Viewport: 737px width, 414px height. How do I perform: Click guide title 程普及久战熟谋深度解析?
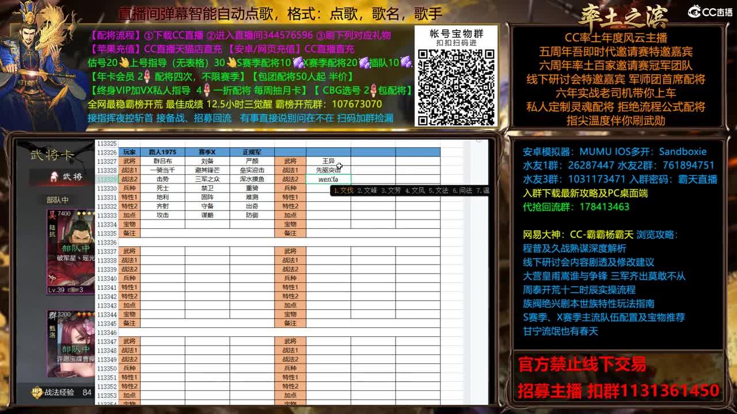click(574, 248)
